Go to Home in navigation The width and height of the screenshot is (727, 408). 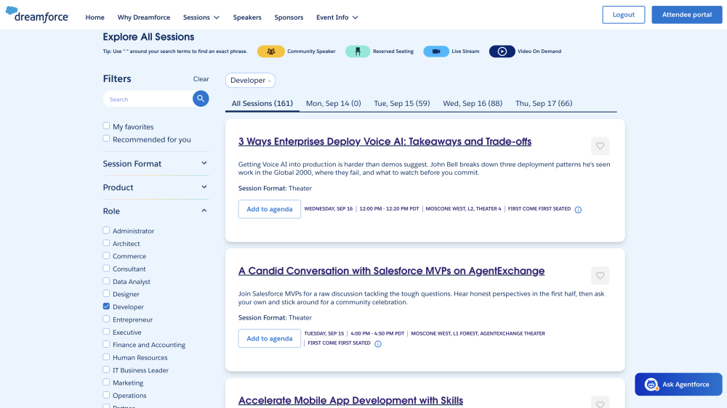[95, 17]
